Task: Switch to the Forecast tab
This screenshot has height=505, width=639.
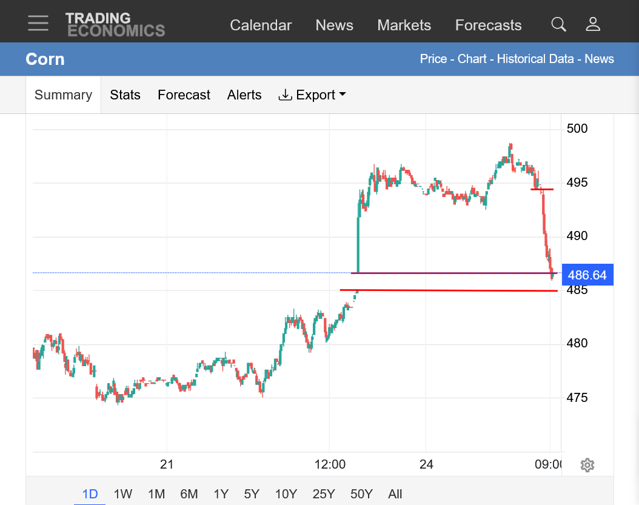Action: click(x=184, y=95)
